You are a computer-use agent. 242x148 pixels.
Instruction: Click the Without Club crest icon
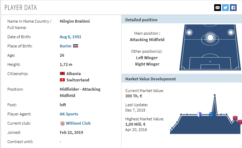click(x=62, y=124)
